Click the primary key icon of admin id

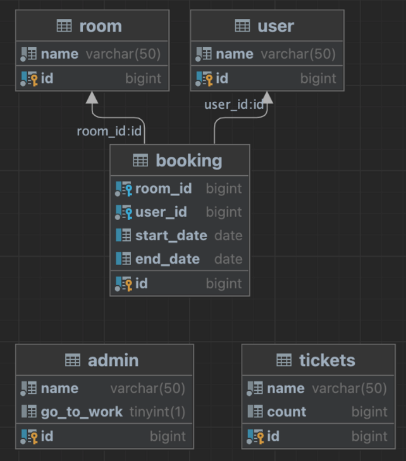tap(29, 436)
